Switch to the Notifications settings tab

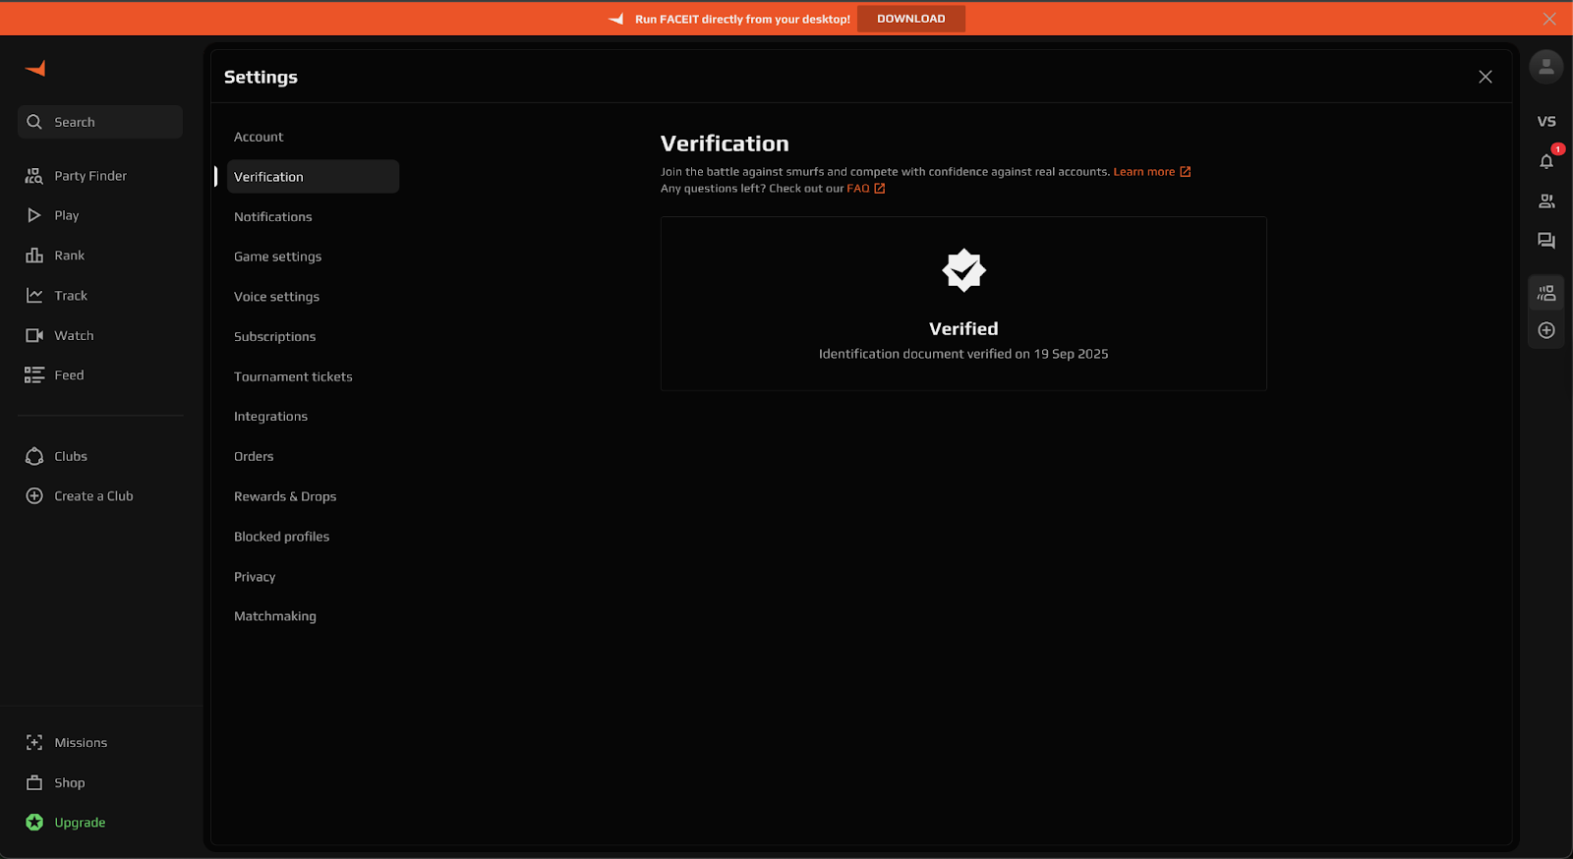click(272, 217)
